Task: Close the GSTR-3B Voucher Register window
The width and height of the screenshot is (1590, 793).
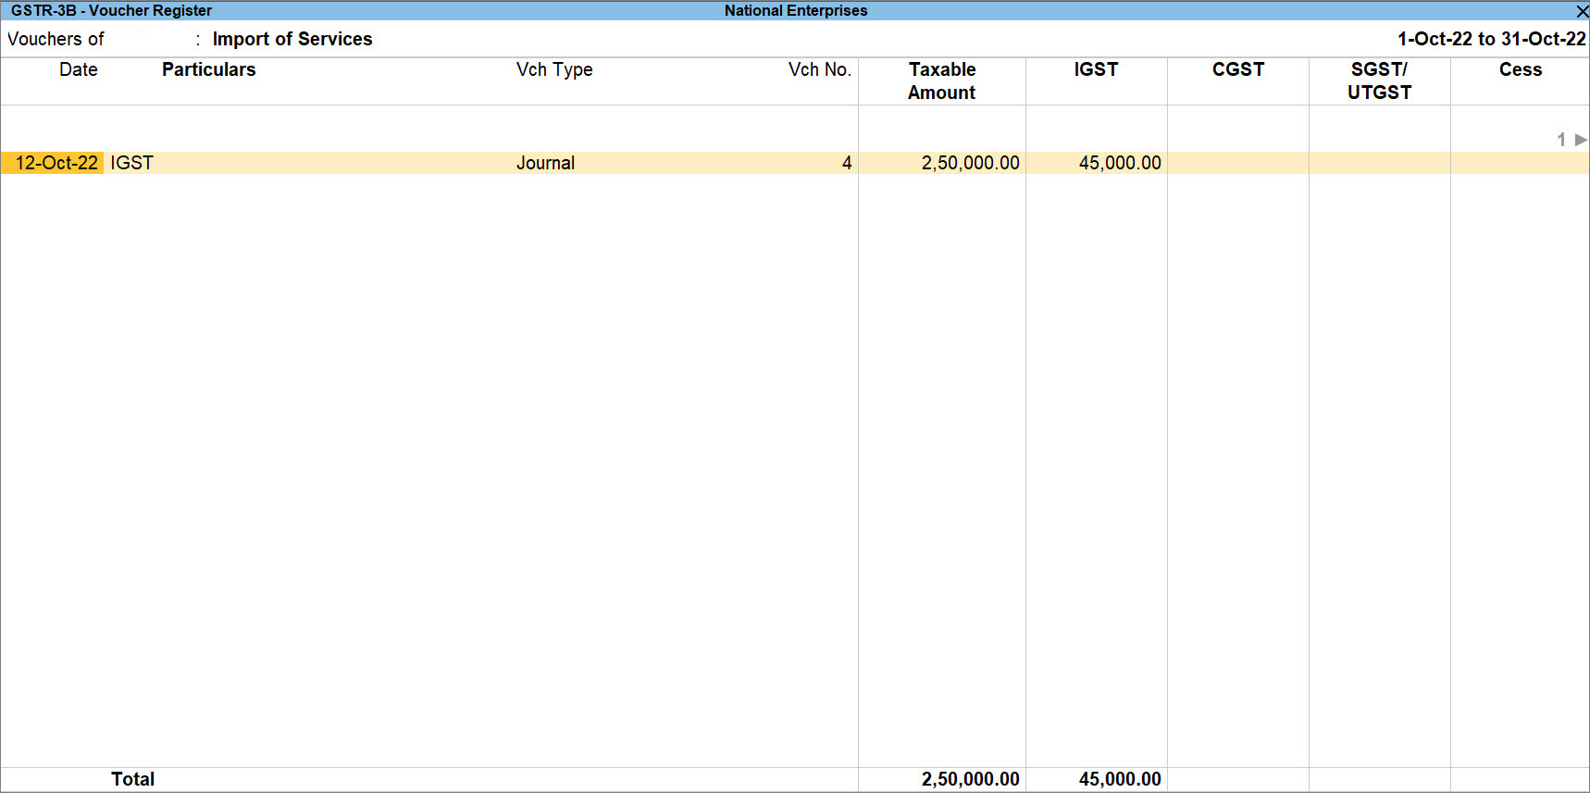Action: click(1582, 11)
